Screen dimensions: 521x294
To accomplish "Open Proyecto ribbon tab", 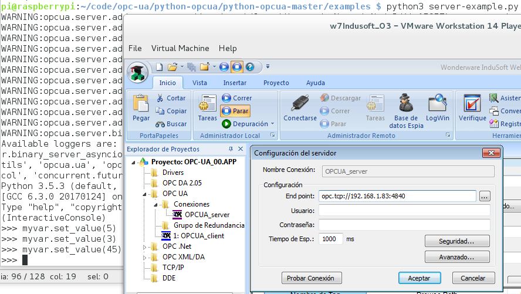I will tap(276, 83).
